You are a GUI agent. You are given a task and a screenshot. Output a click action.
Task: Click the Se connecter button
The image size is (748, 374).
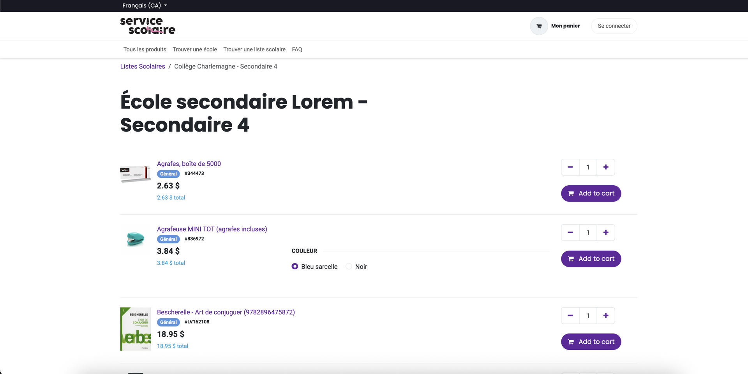[x=614, y=26]
